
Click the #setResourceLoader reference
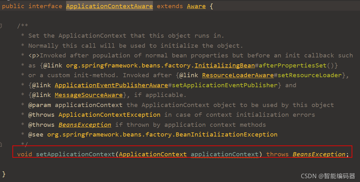point(308,75)
